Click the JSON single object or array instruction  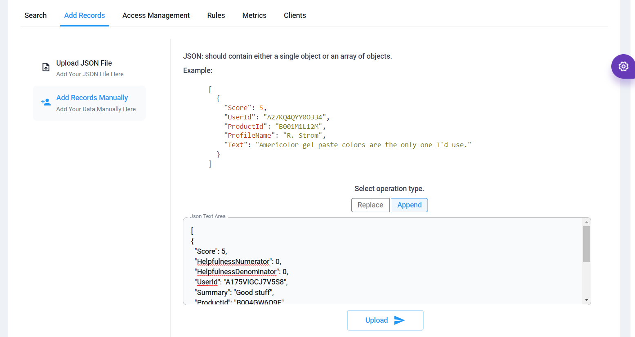tap(287, 56)
